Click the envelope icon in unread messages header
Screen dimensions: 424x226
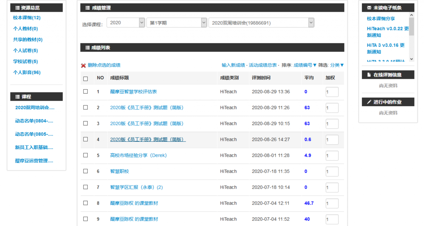coord(369,8)
